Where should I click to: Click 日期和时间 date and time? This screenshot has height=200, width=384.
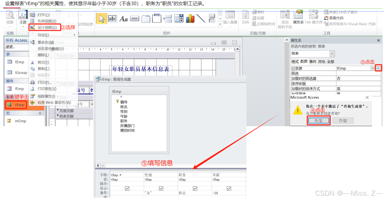point(263,24)
